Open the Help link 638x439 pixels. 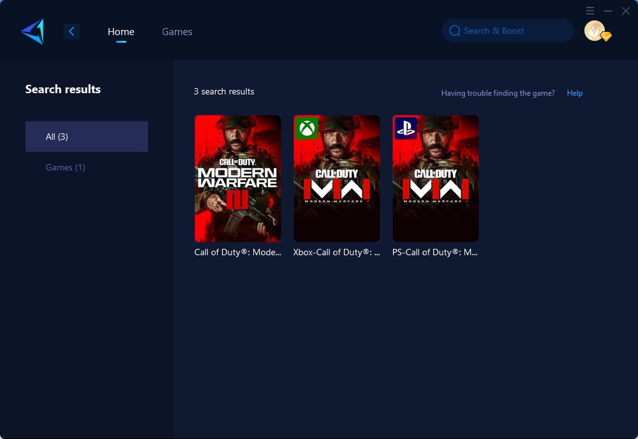(x=575, y=93)
